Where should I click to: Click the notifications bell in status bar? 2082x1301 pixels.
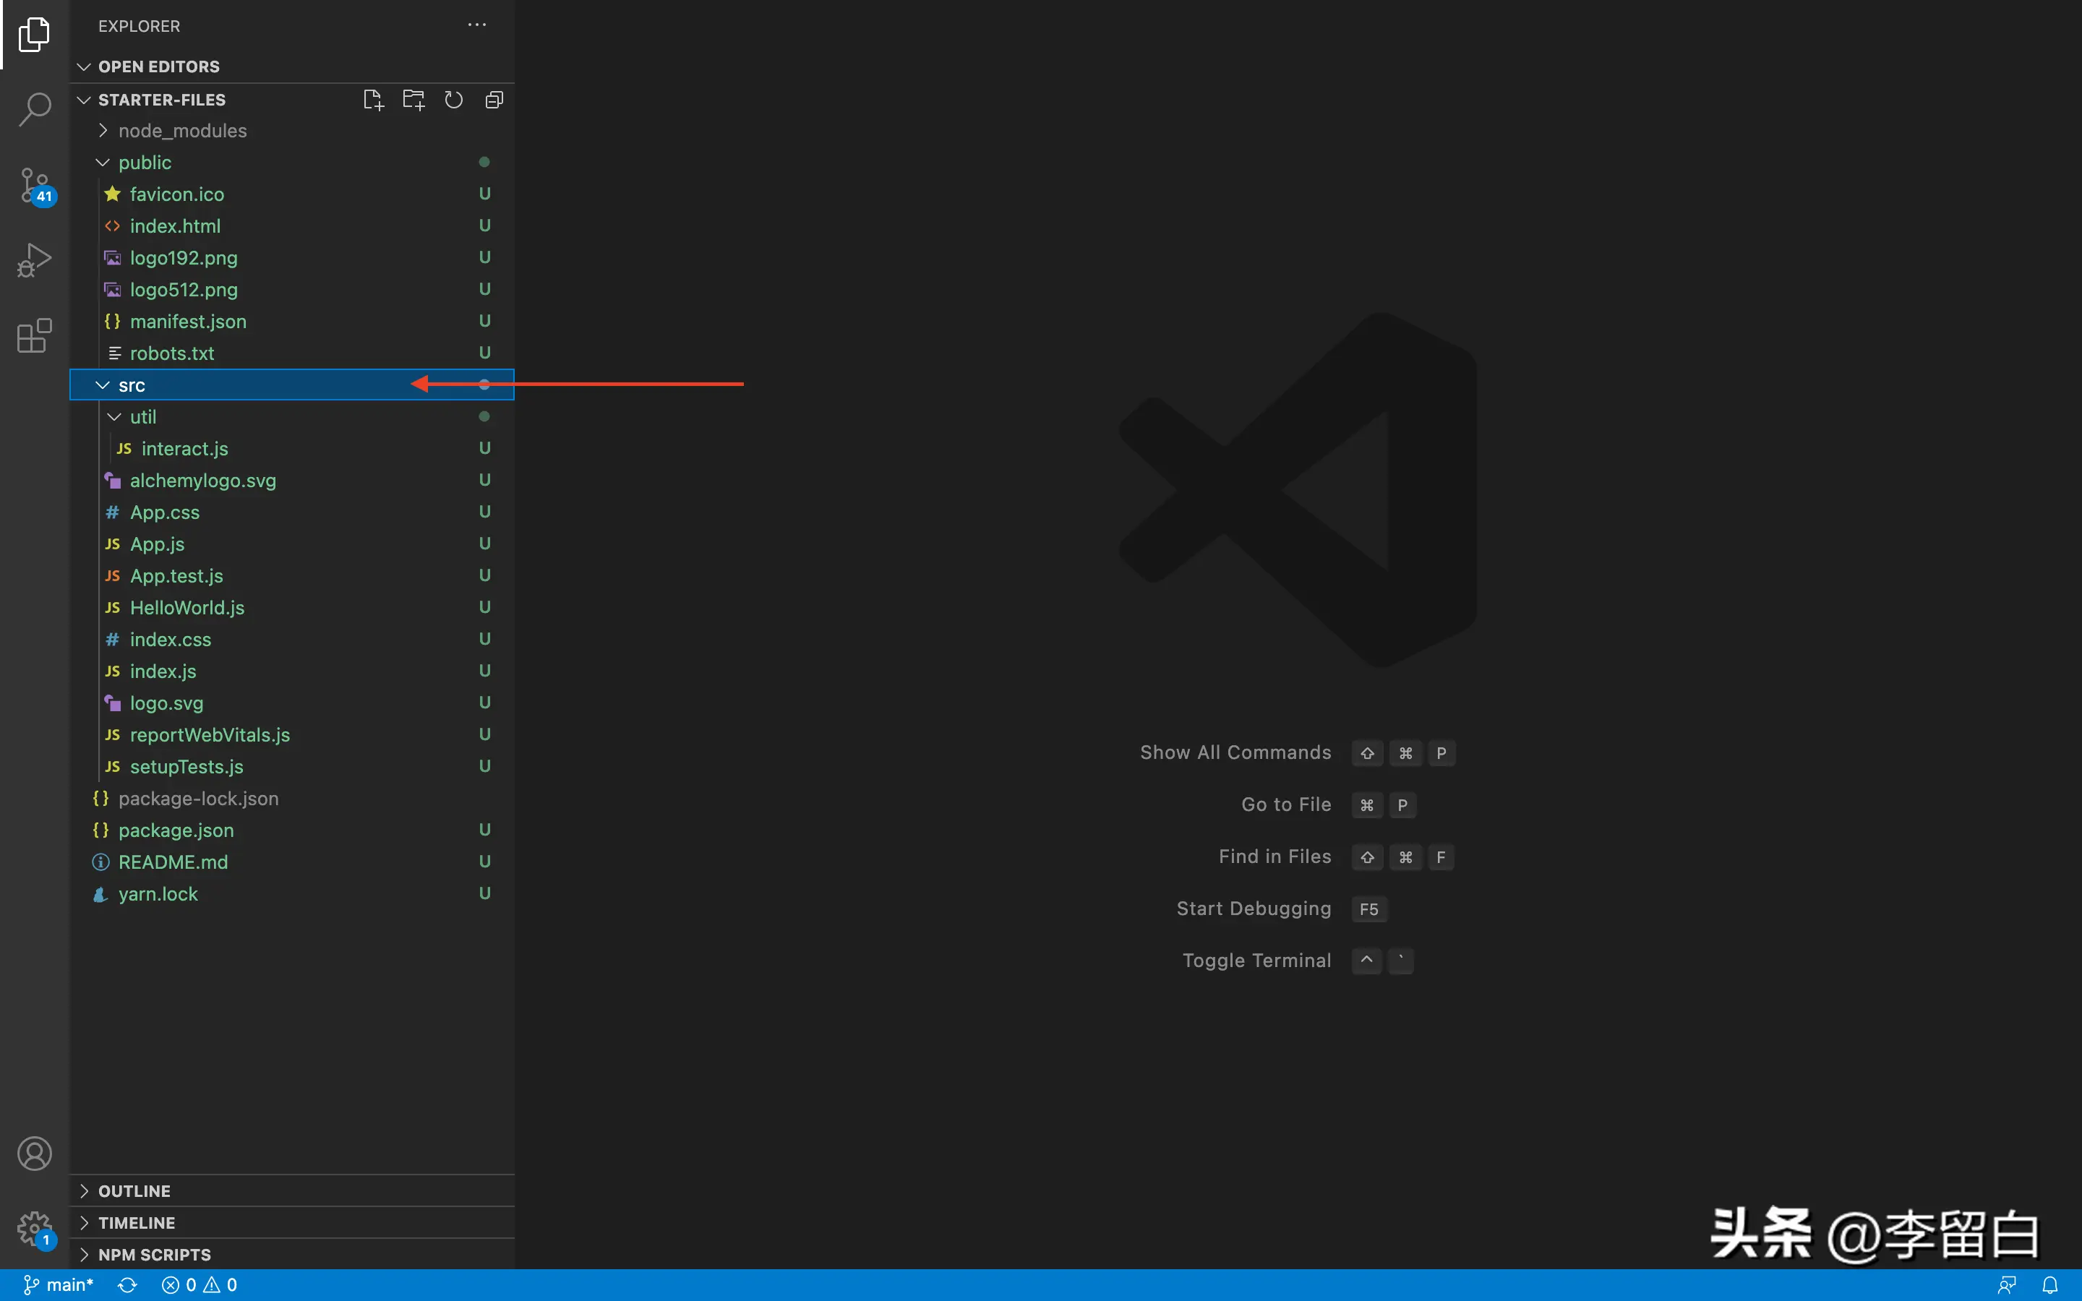point(2050,1284)
